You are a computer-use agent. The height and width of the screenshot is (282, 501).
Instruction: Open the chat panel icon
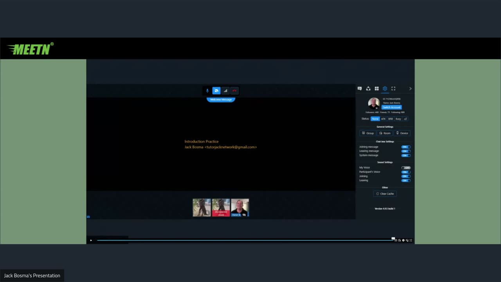(360, 89)
